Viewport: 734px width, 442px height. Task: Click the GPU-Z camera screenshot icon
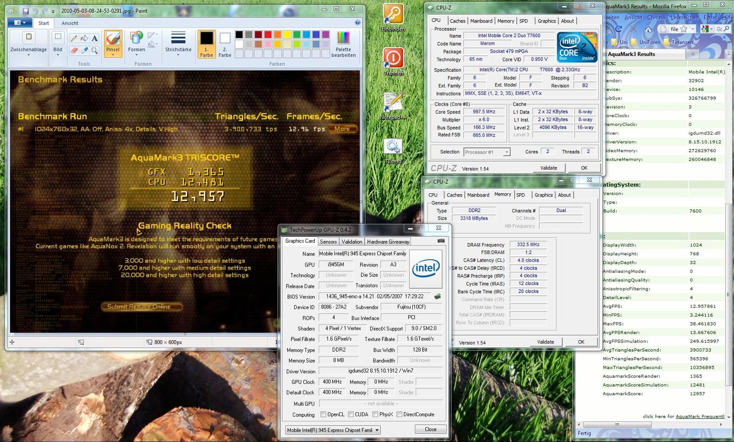click(x=441, y=241)
